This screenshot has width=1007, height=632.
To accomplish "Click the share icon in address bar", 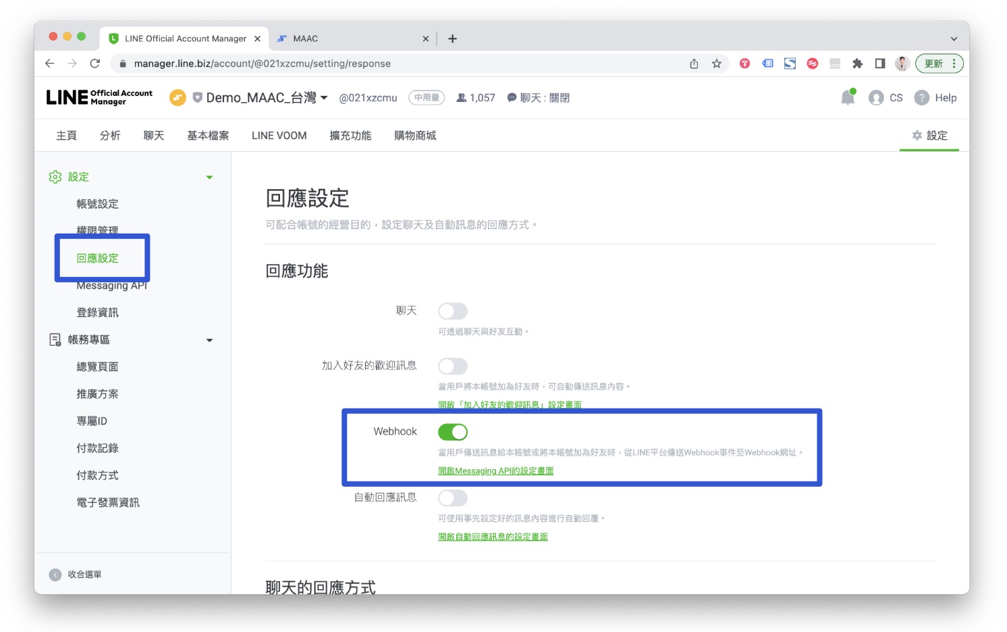I will pyautogui.click(x=694, y=63).
